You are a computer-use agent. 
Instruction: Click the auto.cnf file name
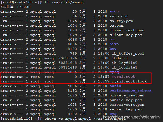click(x=119, y=16)
